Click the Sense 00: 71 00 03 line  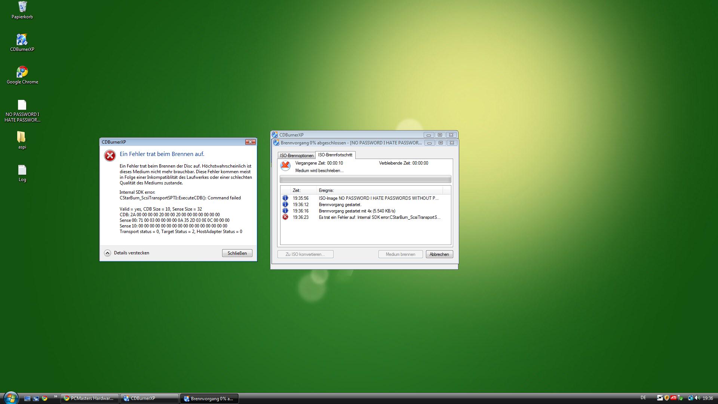point(175,220)
